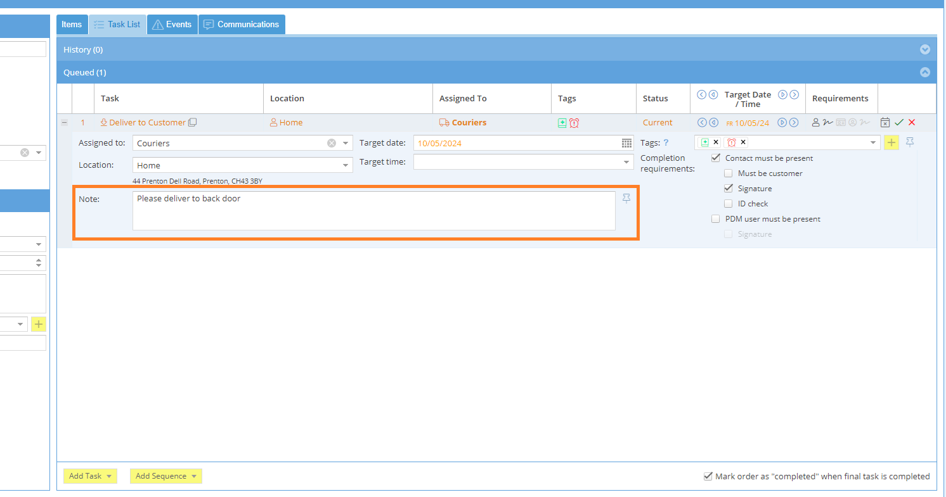Enable the ID check requirement

pos(729,204)
